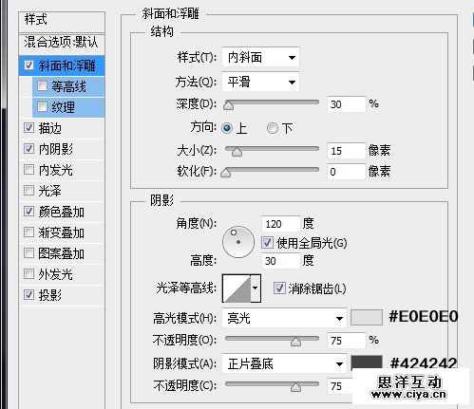Image resolution: width=474 pixels, height=409 pixels.
Task: Open the 渐变叠加 effect settings
Action: coord(62,232)
